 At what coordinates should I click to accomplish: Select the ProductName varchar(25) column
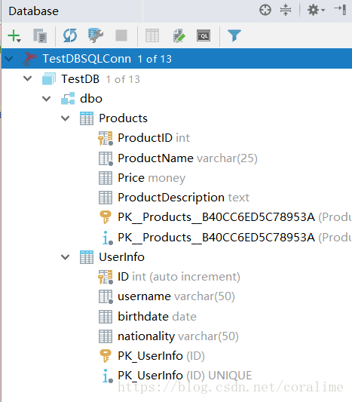178,158
